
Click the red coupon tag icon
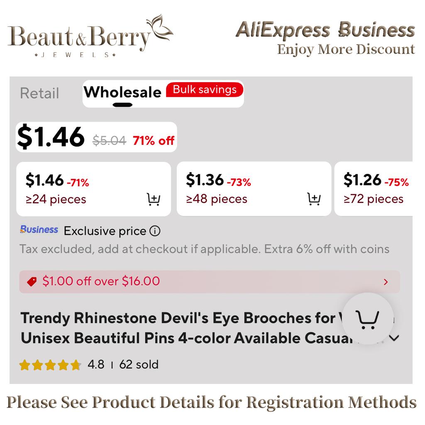click(x=32, y=282)
